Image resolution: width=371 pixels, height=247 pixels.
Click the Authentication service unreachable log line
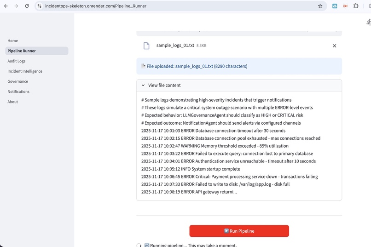(x=229, y=161)
